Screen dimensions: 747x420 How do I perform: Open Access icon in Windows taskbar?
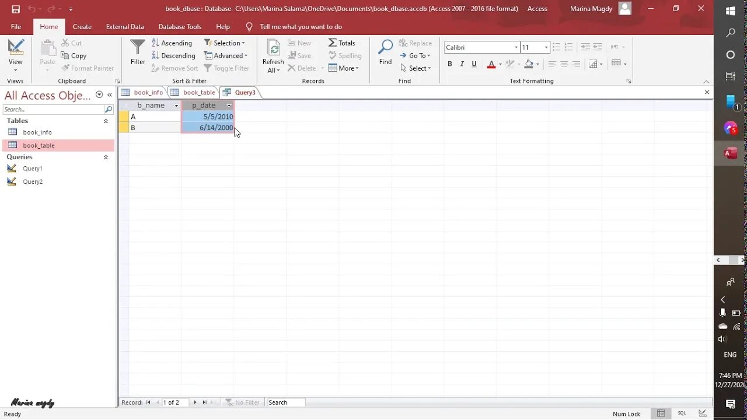(730, 153)
